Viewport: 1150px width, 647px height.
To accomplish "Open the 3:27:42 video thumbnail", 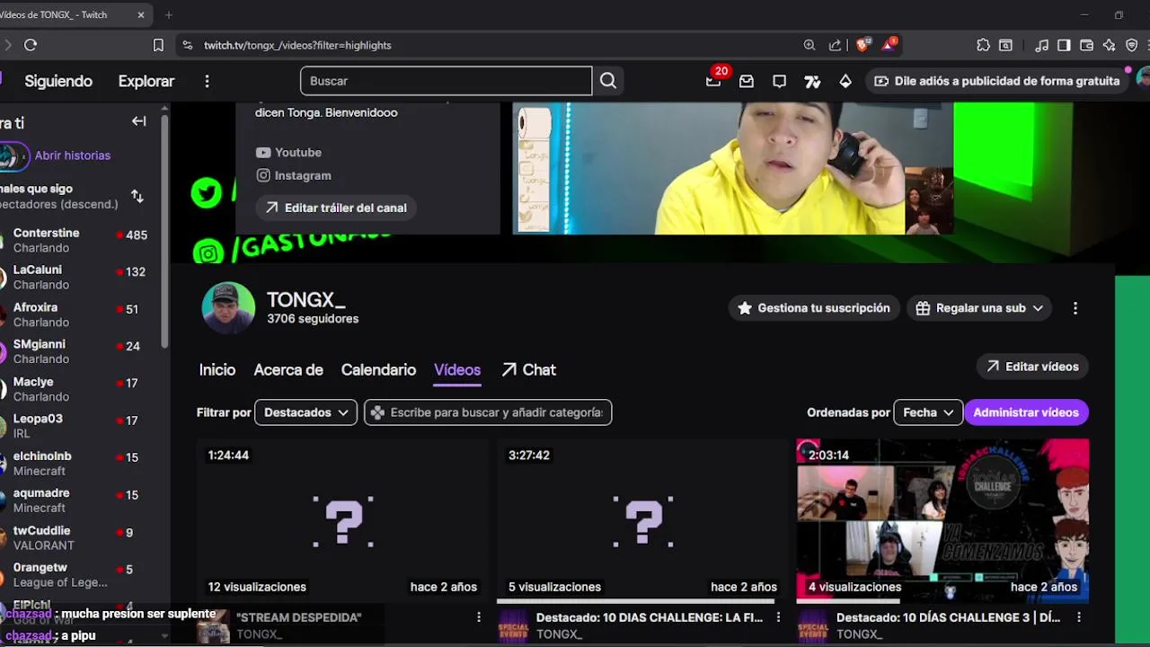I will click(643, 521).
